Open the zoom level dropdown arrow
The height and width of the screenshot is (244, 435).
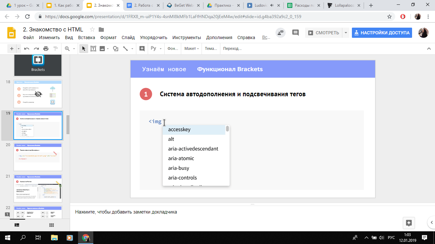click(74, 49)
